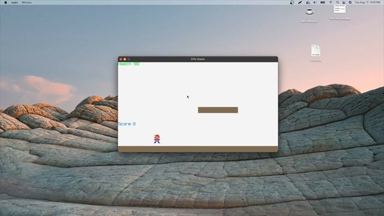Open the Wi-Fi status menu
Viewport: 384px width, 216px height.
click(x=331, y=2)
